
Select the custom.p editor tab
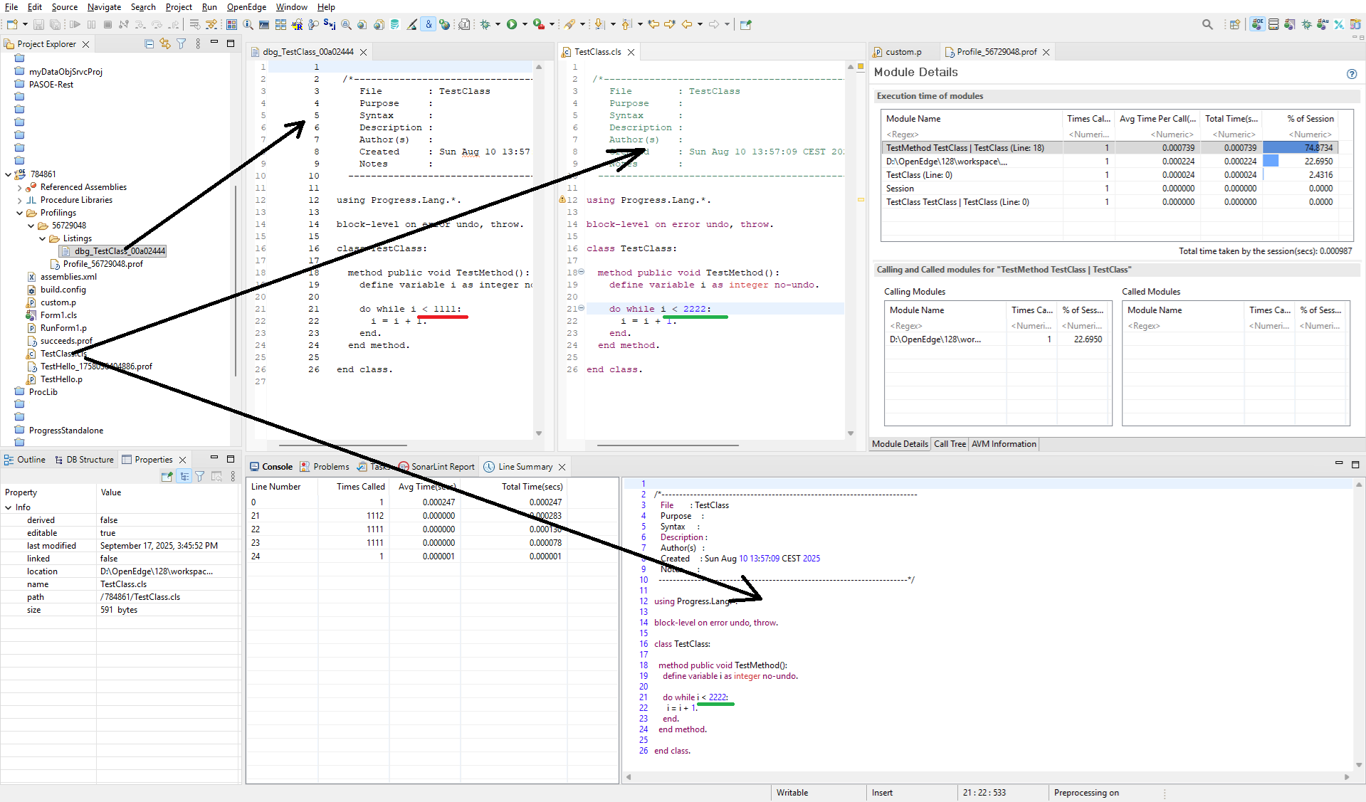(898, 52)
